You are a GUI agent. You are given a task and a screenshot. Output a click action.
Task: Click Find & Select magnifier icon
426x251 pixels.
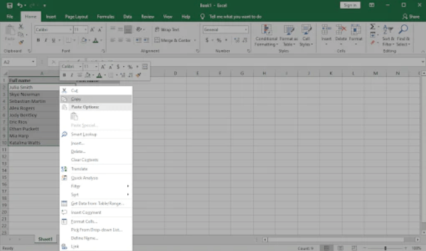tap(403, 29)
